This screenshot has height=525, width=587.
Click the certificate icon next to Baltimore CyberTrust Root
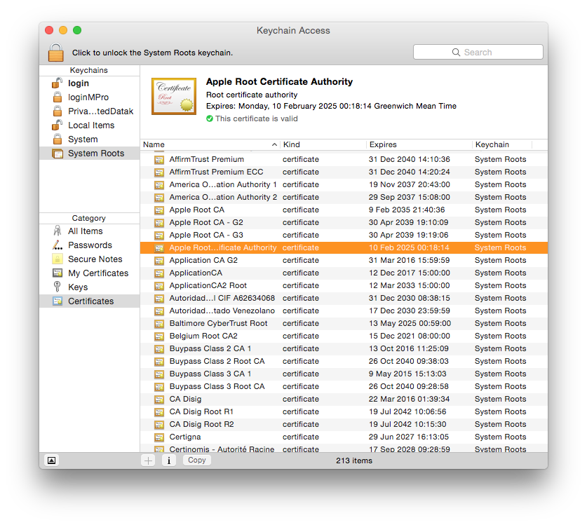click(157, 323)
